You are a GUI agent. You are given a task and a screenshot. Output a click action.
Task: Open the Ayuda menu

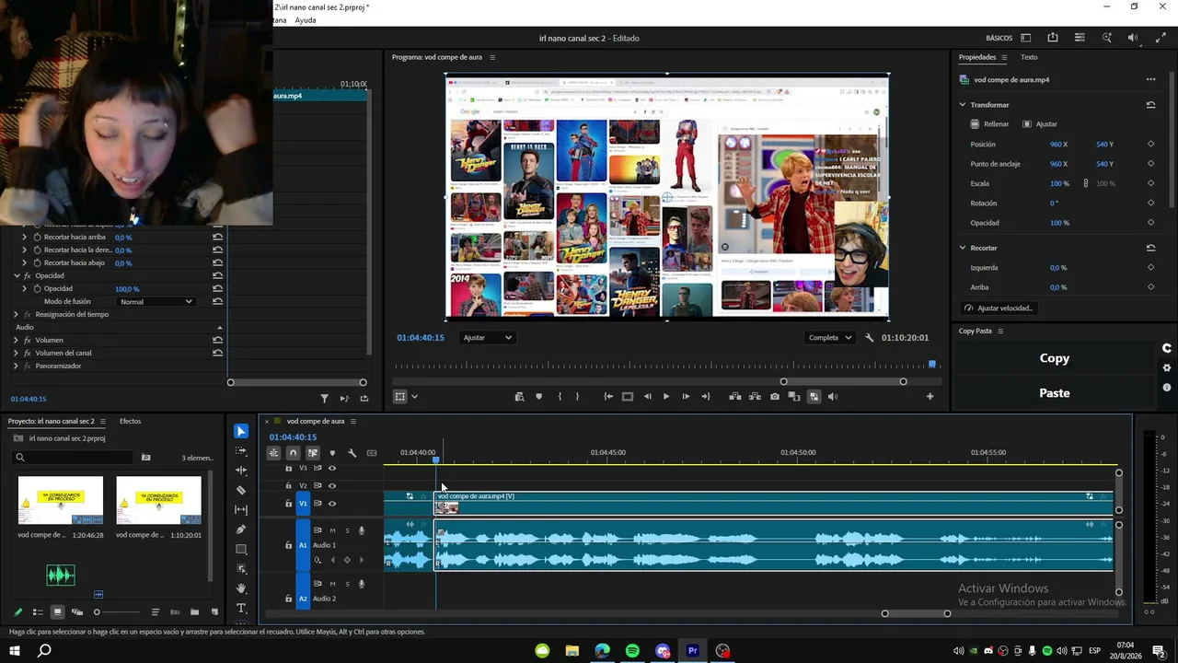point(306,20)
